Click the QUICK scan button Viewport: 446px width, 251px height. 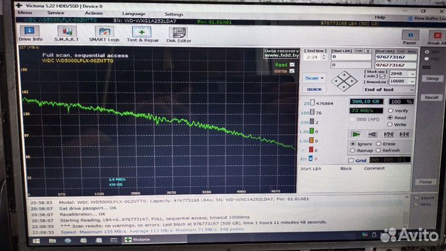[x=313, y=89]
